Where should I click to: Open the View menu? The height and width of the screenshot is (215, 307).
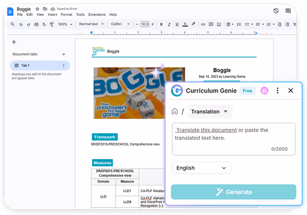point(40,14)
